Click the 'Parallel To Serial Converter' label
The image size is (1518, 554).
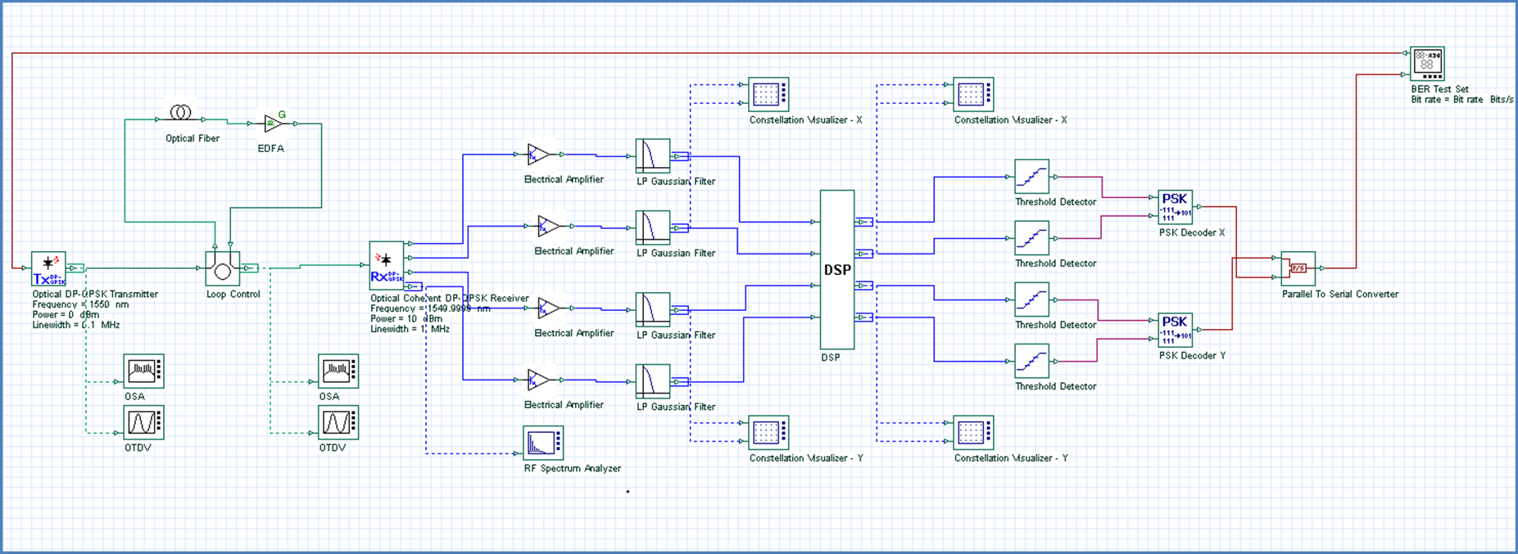(x=1340, y=295)
